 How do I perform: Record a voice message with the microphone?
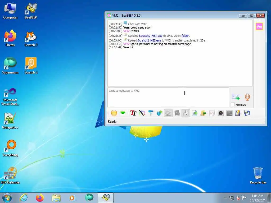click(247, 97)
